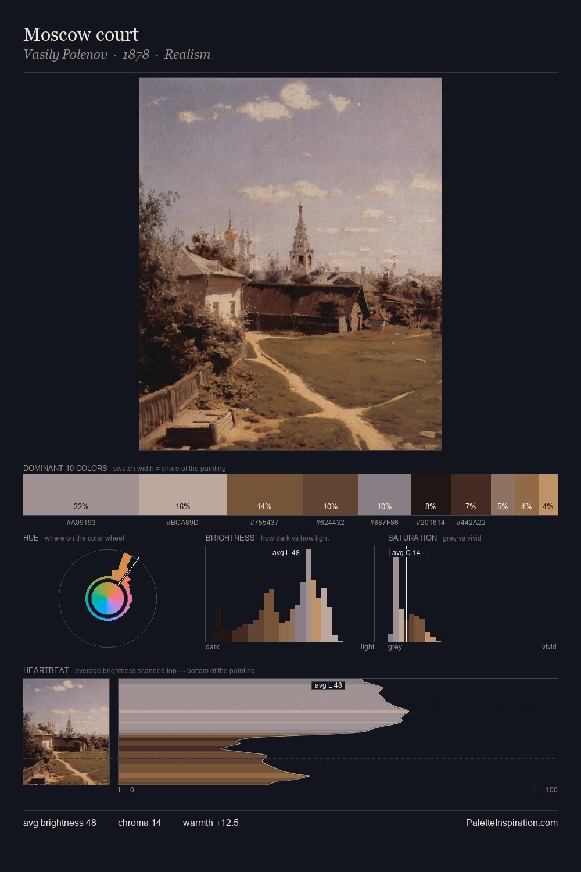581x872 pixels.
Task: Click the 'vivid' axis label
Action: click(x=549, y=647)
